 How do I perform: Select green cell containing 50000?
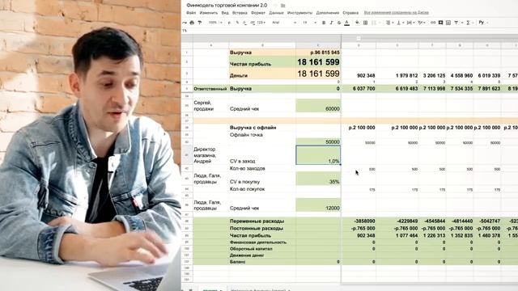tap(318, 142)
